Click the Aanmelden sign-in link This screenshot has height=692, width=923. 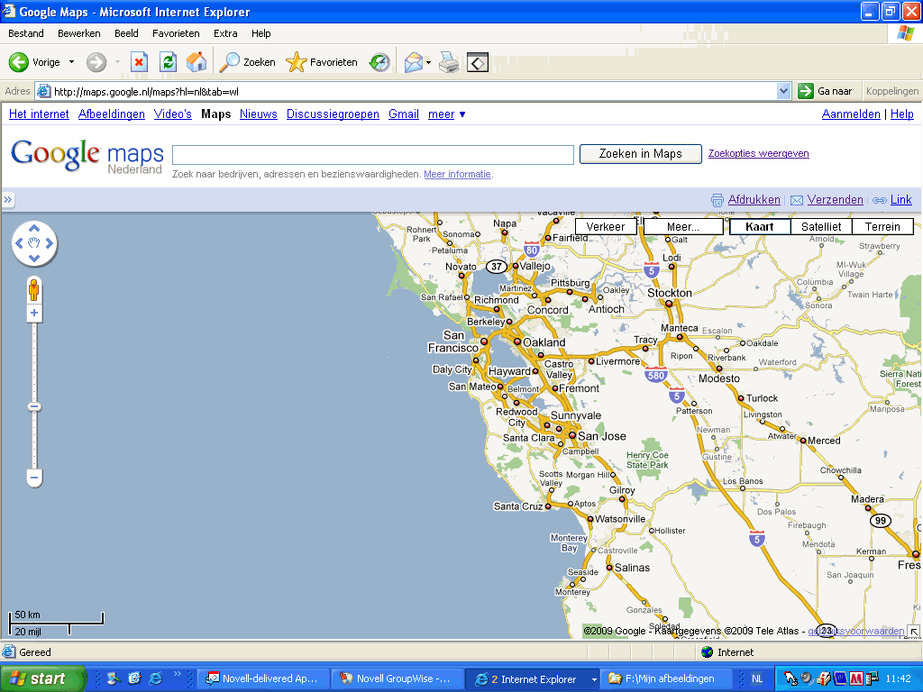tap(851, 114)
